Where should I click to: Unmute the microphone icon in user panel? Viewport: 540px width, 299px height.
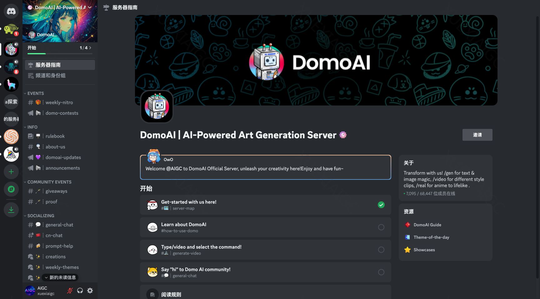point(70,291)
